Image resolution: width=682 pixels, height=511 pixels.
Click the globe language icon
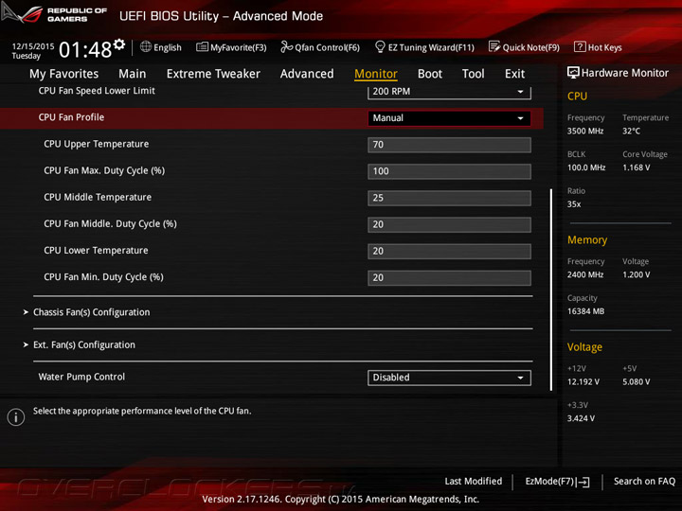146,46
